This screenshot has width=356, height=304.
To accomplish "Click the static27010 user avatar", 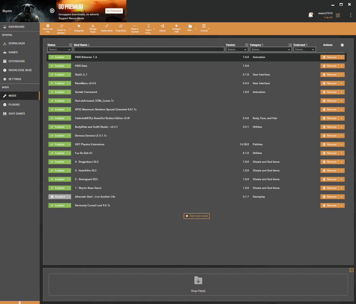I will tap(338, 15).
